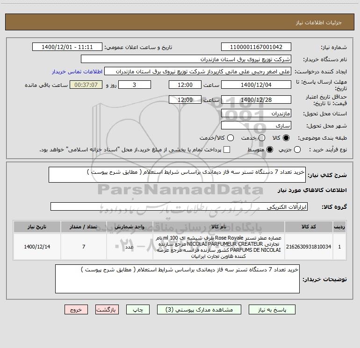The height and width of the screenshot is (348, 360).
Task: Click the نوع فرآیند خرید label
Action: (328, 149)
